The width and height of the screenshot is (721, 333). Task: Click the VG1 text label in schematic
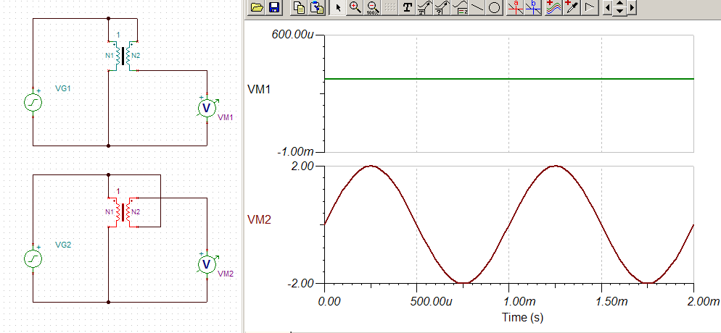click(x=63, y=88)
